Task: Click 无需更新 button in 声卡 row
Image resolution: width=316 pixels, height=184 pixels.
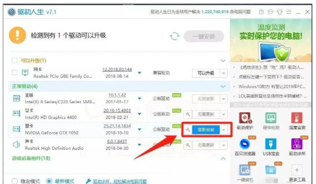Action: [206, 145]
